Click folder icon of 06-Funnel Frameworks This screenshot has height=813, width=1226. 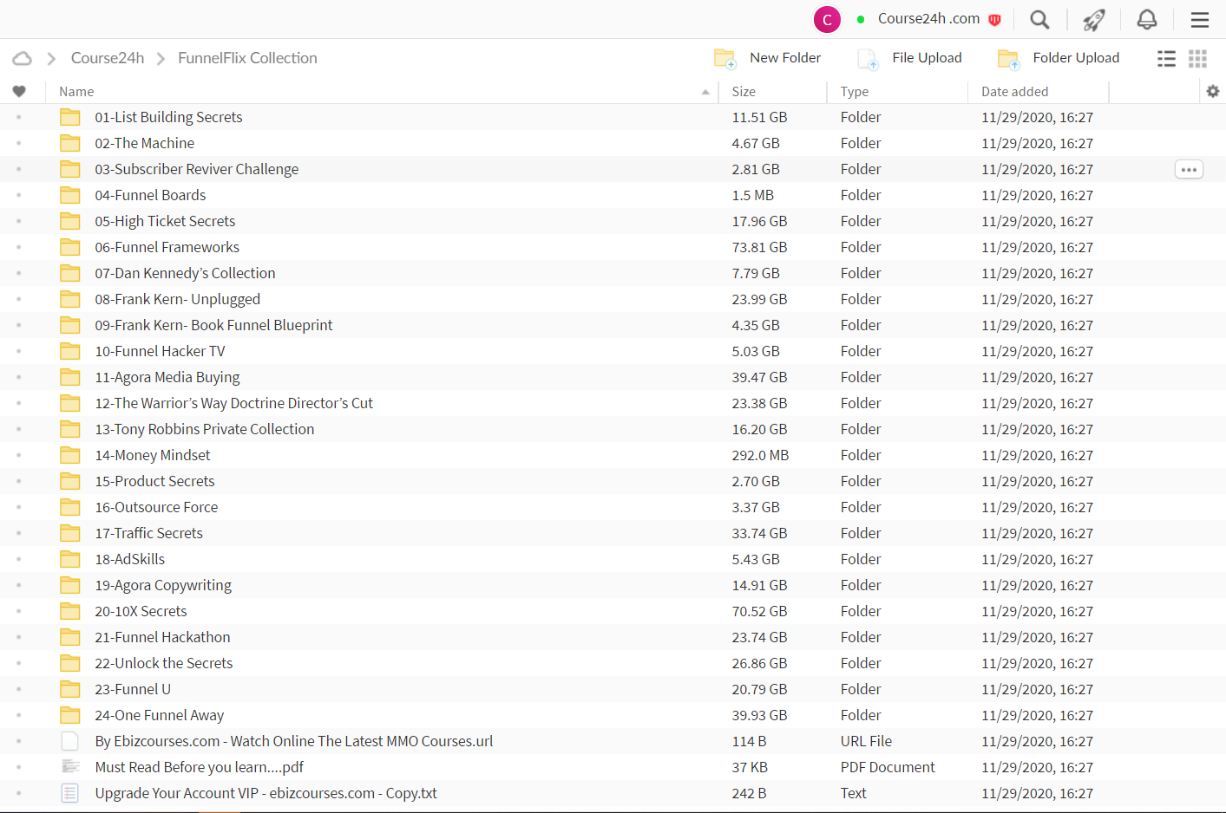[70, 247]
